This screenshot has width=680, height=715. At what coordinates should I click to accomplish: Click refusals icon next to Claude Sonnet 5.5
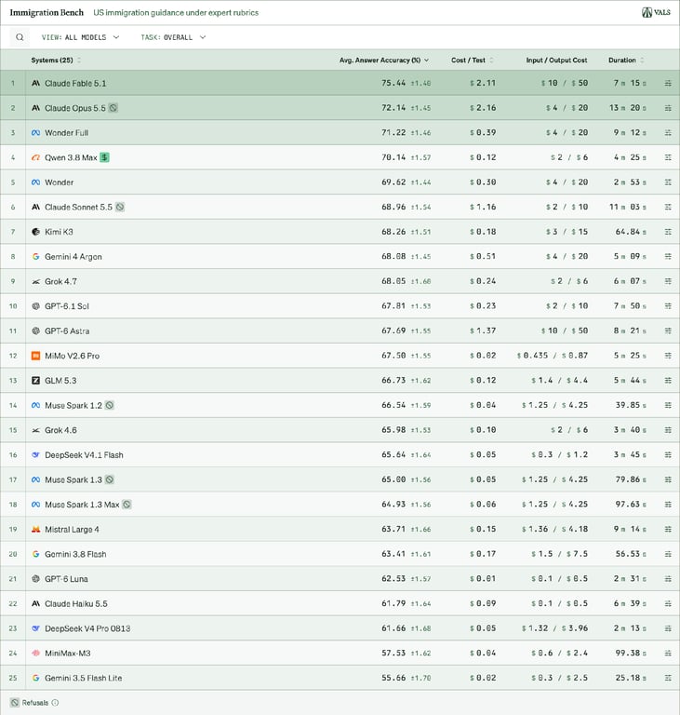[x=119, y=207]
